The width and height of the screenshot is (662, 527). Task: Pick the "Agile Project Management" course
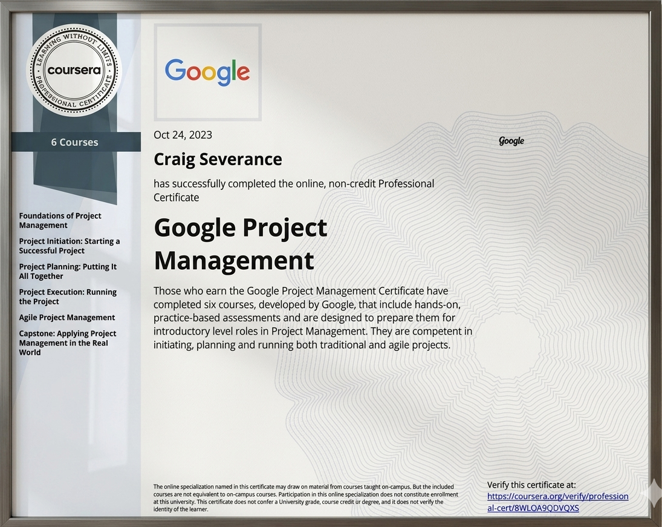(67, 317)
